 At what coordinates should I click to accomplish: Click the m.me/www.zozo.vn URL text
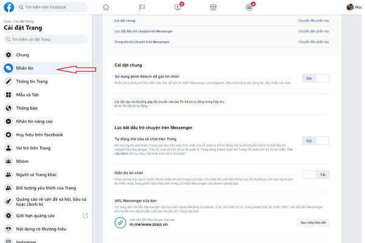tap(148, 225)
